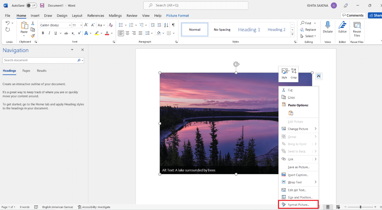Toggle the AutoSave switch on
Screen dimensions: 382x210
(31, 5)
